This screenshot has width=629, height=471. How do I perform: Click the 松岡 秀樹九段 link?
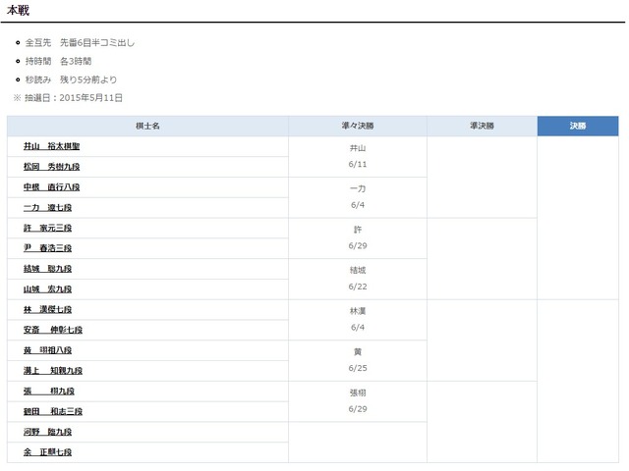click(x=52, y=167)
